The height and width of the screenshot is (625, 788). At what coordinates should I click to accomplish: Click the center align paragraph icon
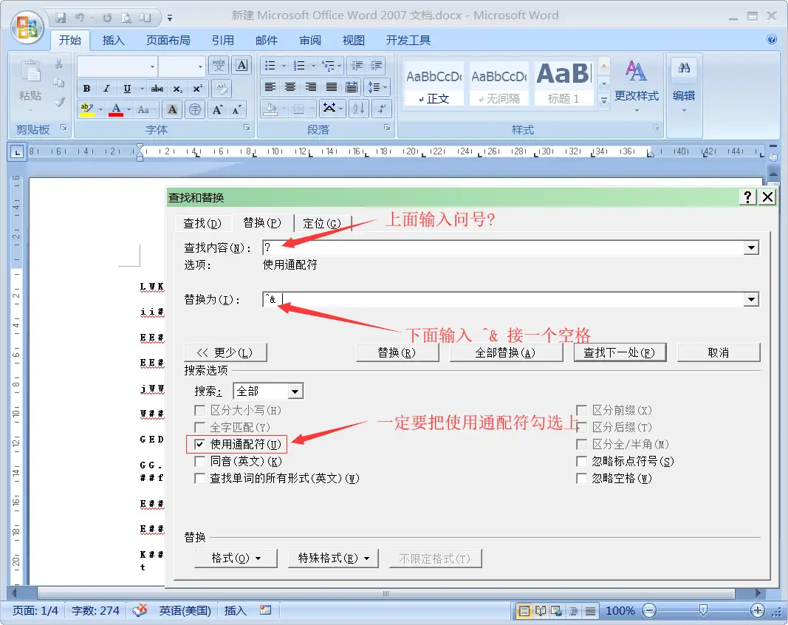click(290, 87)
